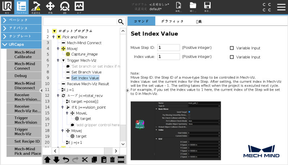Click the comment bubble icon on line 17
288x165 pixels.
click(72, 125)
